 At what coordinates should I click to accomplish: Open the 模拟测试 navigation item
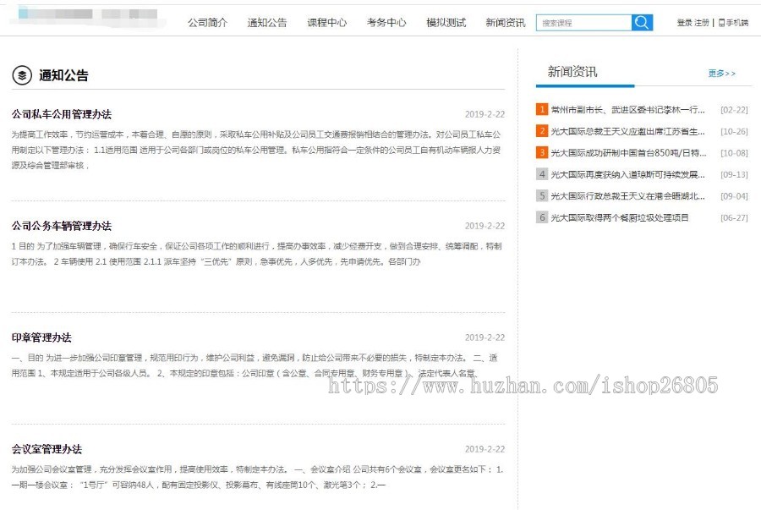446,23
